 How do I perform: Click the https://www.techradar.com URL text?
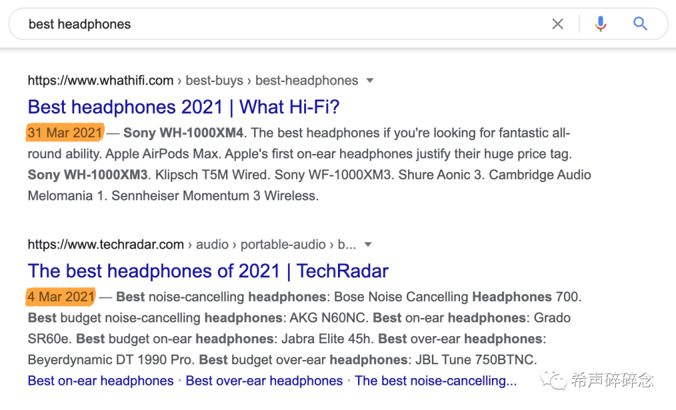[106, 245]
